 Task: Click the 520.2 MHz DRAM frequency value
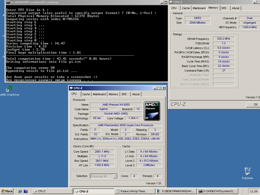[x=224, y=39]
